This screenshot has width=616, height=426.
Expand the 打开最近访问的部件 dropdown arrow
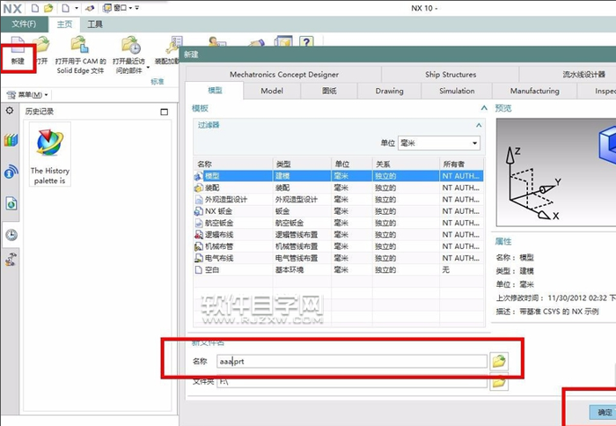(x=148, y=68)
